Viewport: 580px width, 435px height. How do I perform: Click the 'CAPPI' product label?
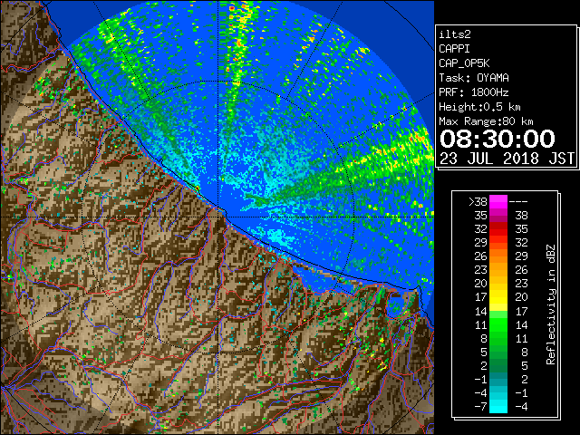[x=454, y=49]
